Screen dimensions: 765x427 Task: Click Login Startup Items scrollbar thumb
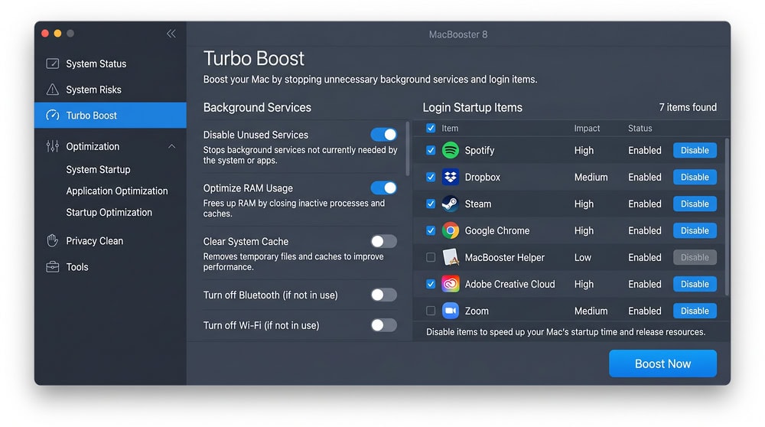tap(727, 217)
